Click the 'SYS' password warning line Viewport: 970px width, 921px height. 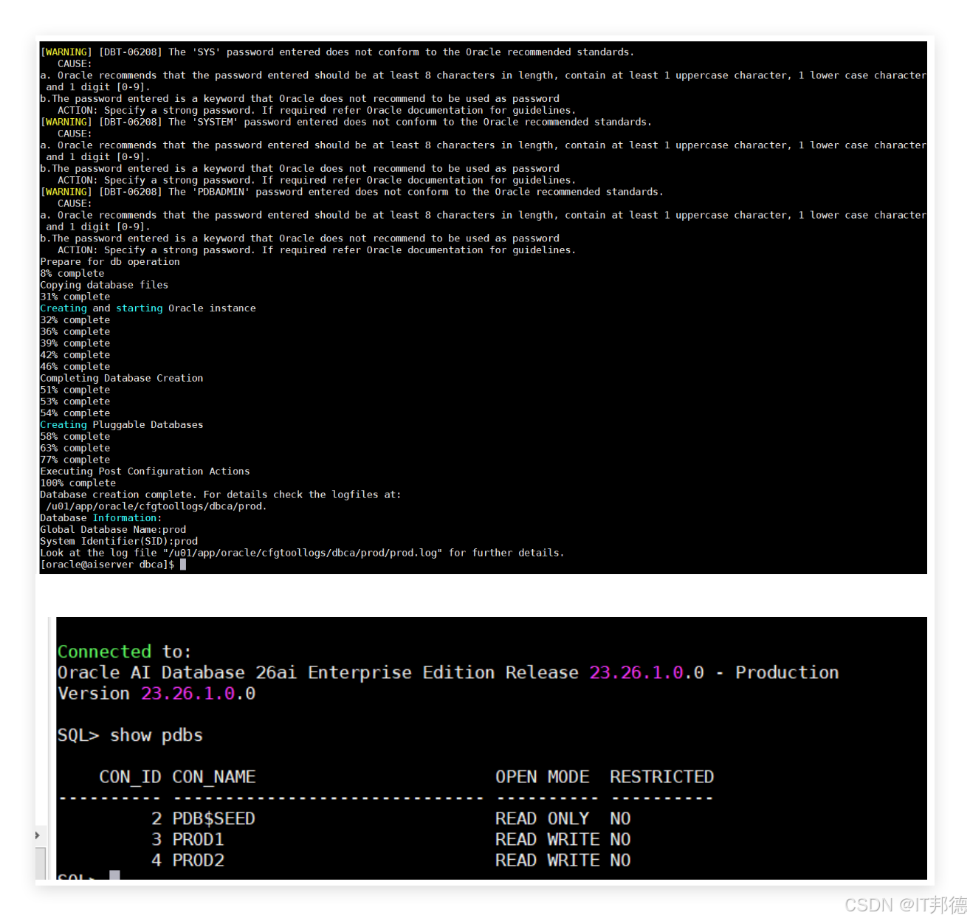pyautogui.click(x=337, y=52)
